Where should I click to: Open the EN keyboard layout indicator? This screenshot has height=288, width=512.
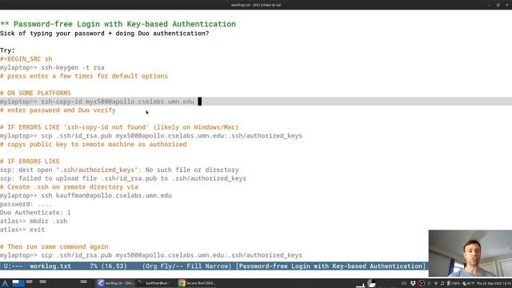[x=404, y=283]
